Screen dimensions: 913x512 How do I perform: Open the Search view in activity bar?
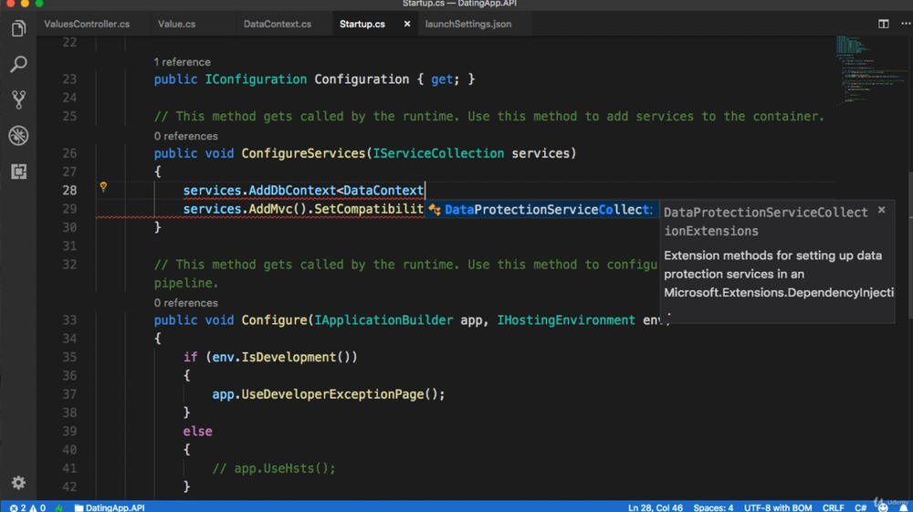(x=18, y=65)
